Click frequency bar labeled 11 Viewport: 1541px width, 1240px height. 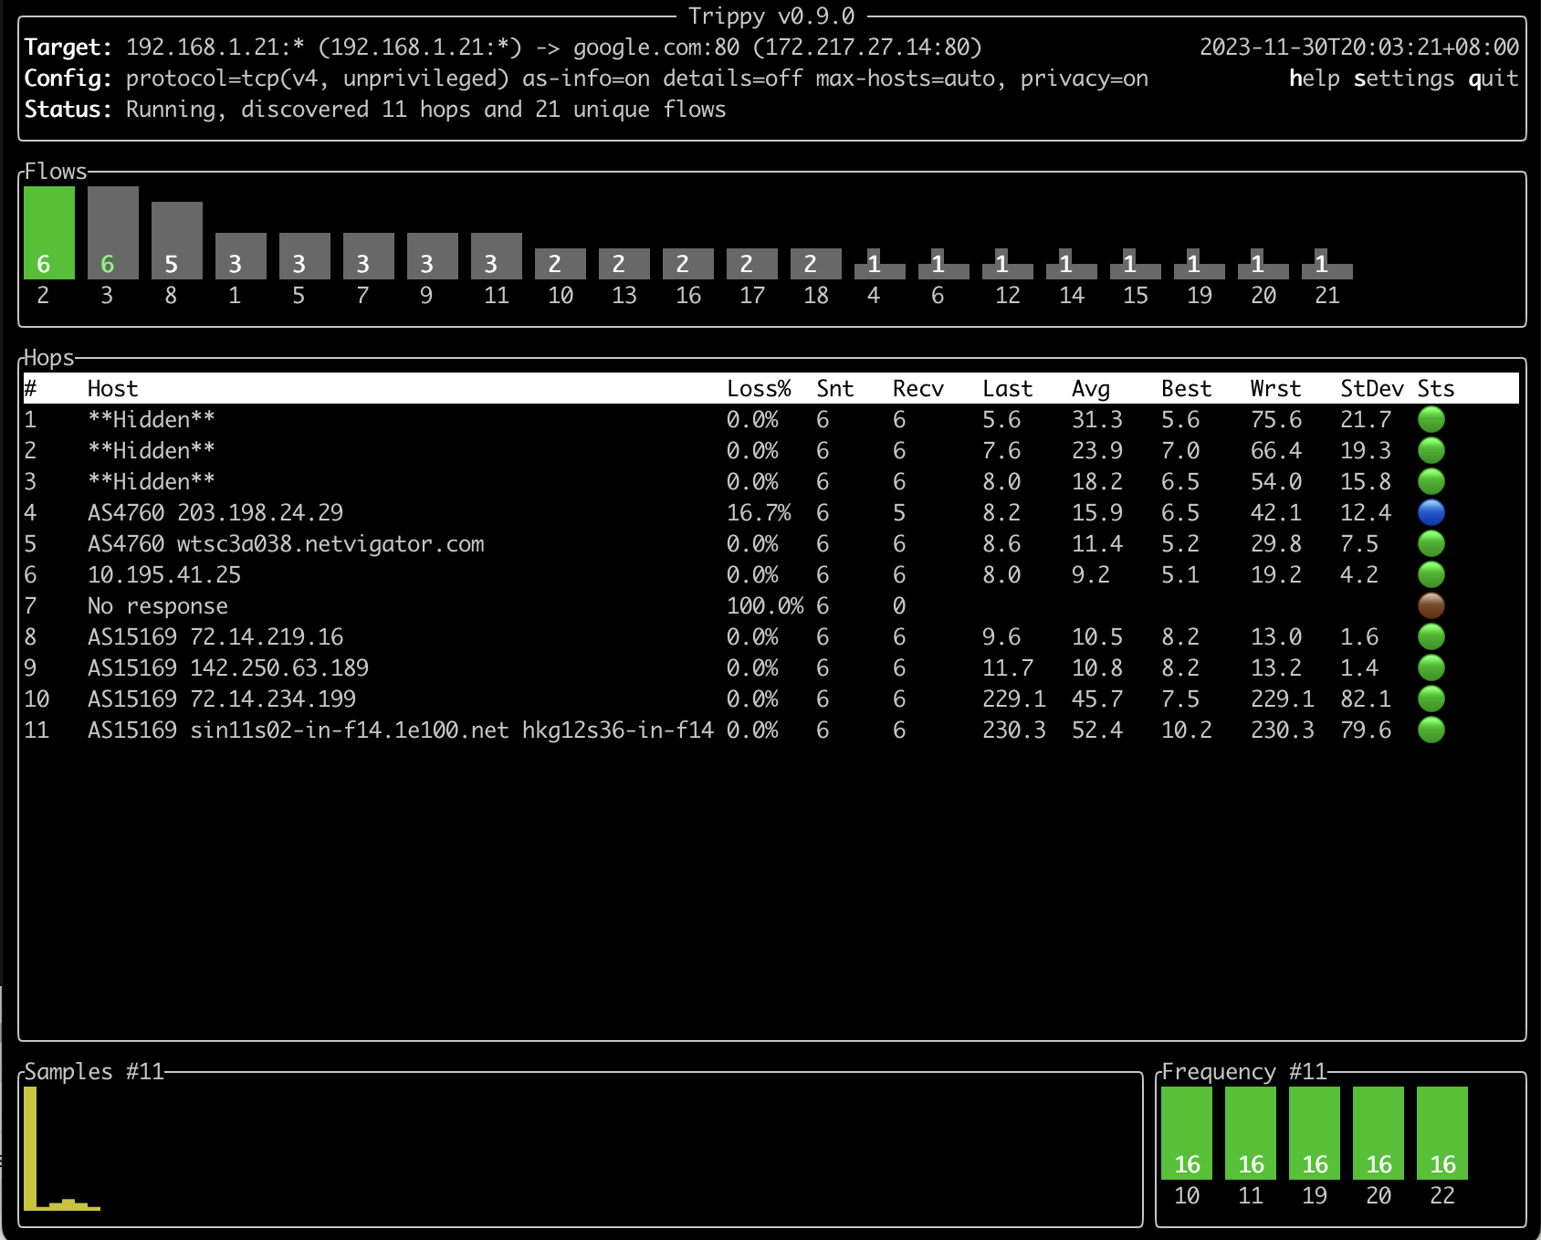click(x=1251, y=1133)
